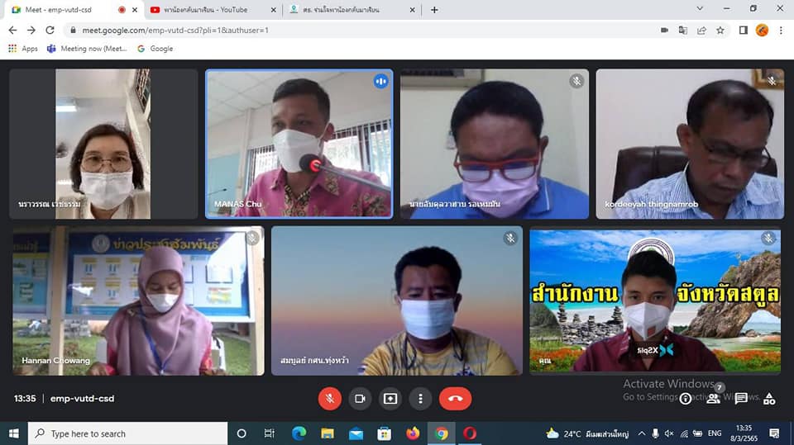Open the chat messages panel
The image size is (794, 445).
point(741,399)
